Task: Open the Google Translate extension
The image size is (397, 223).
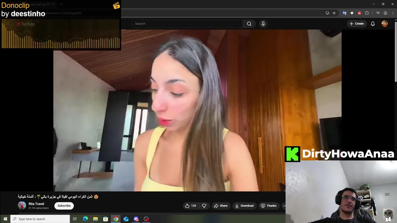Action: pyautogui.click(x=344, y=13)
